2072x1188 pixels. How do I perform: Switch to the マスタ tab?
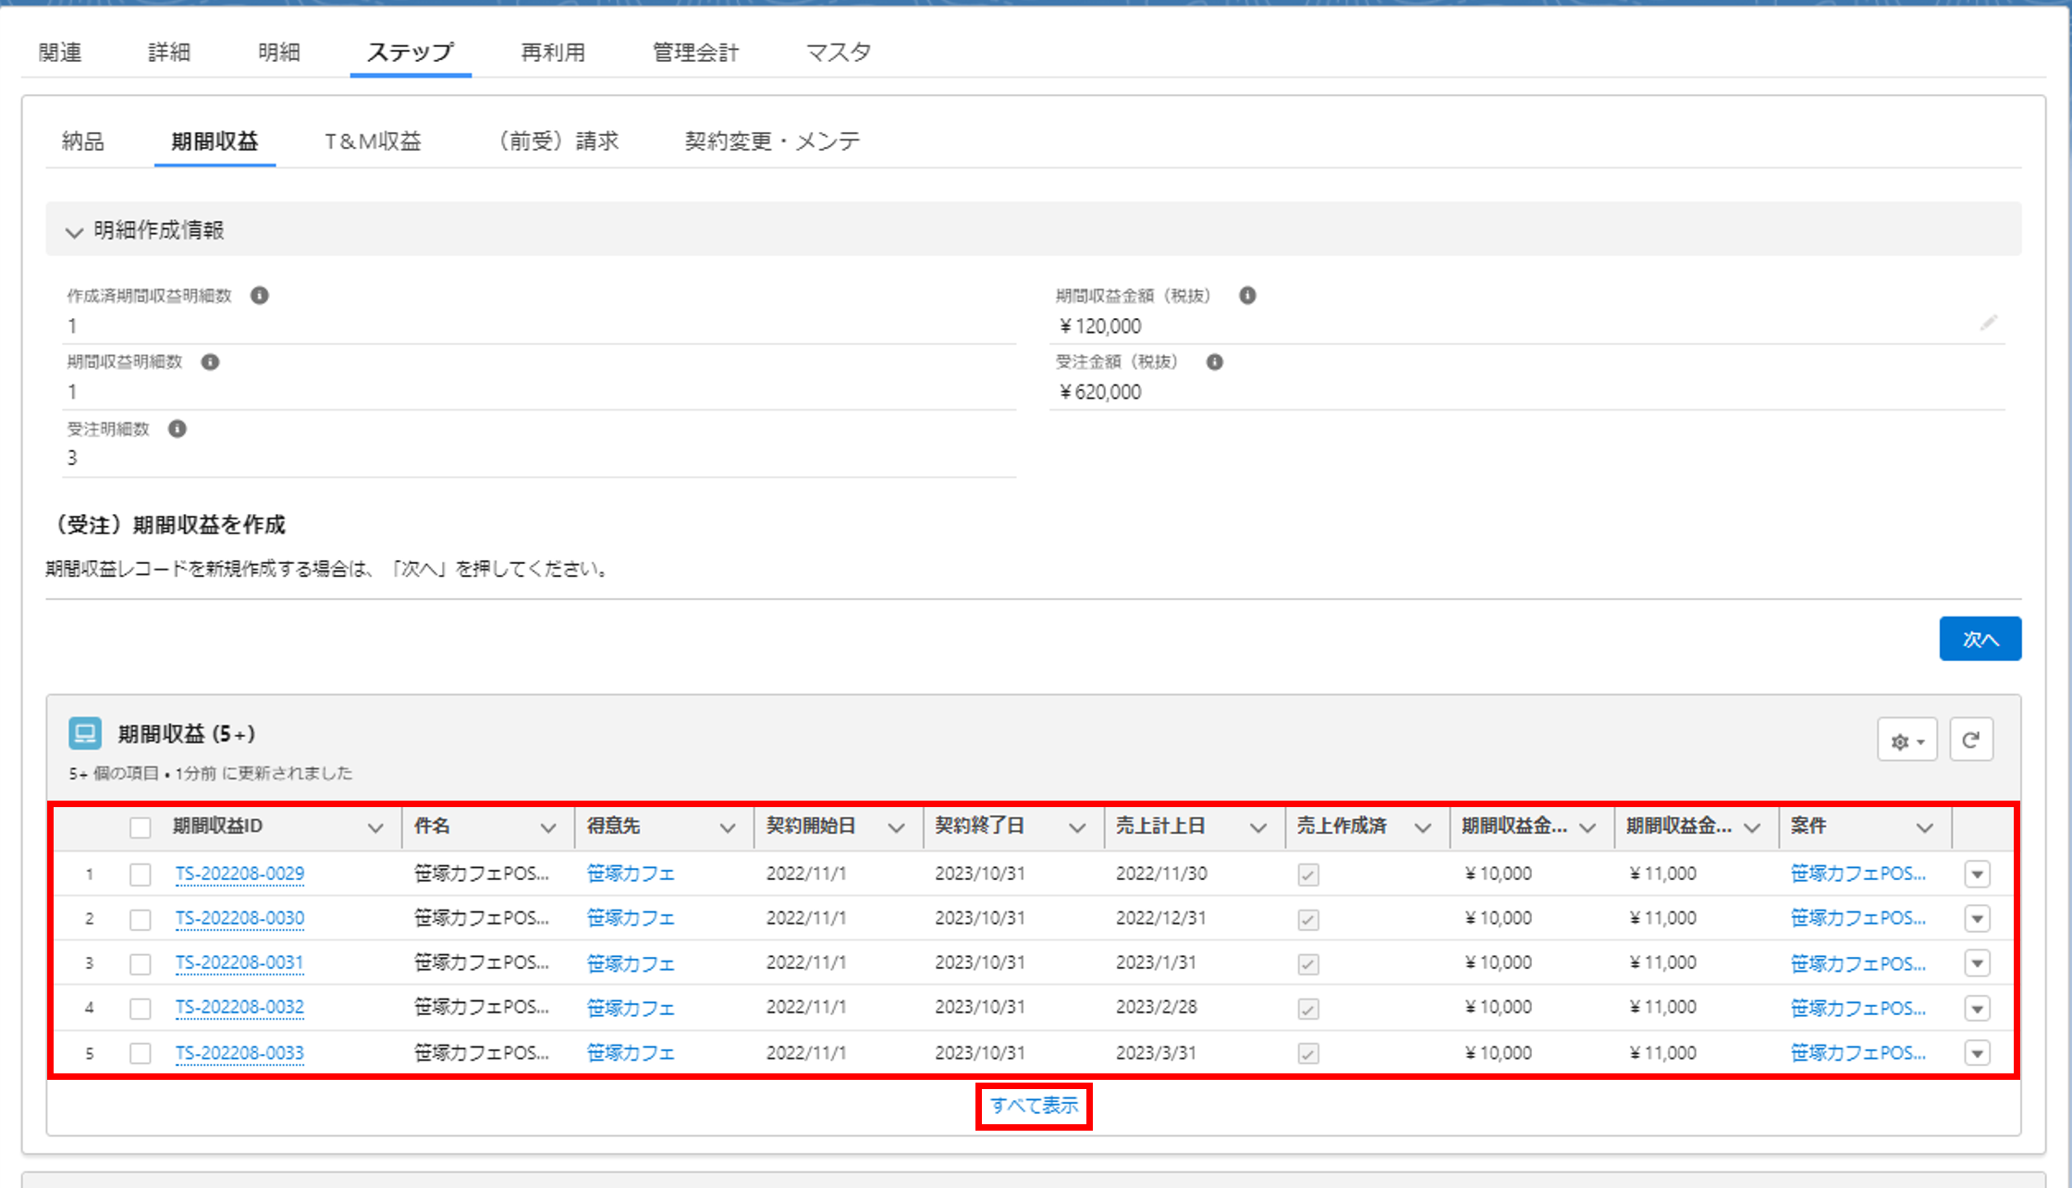click(839, 53)
